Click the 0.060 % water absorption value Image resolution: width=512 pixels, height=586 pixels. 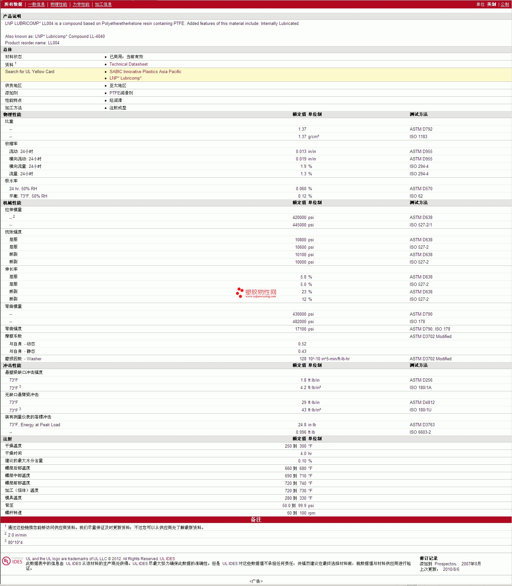point(304,189)
